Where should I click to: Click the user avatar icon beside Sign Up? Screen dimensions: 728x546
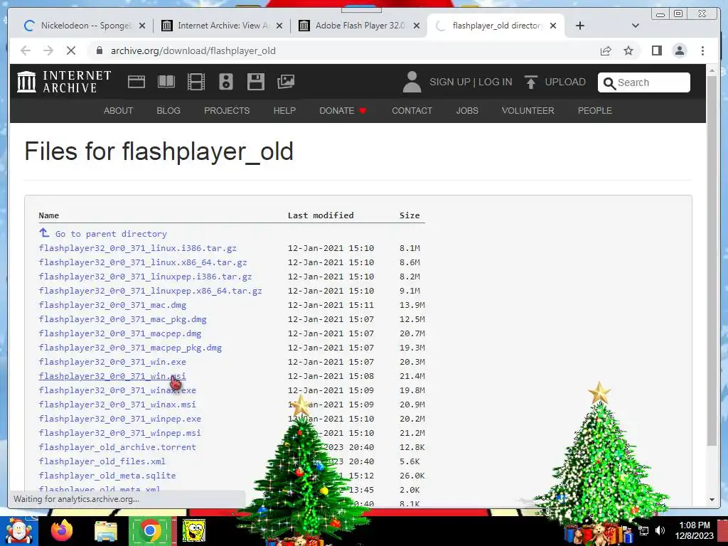[412, 82]
